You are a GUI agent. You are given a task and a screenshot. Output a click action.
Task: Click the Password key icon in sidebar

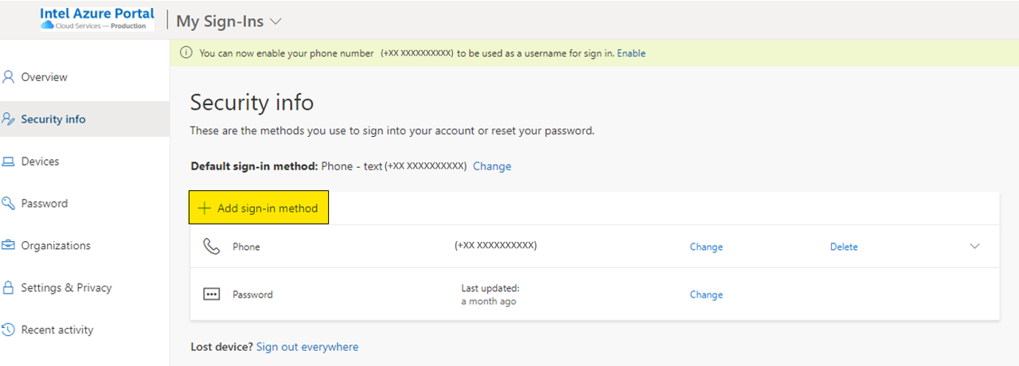tap(9, 204)
